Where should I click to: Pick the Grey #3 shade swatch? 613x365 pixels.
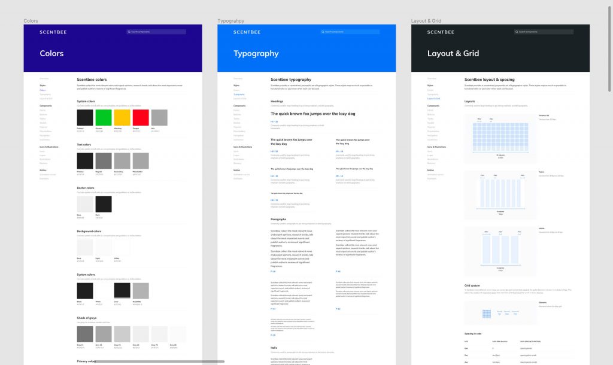pyautogui.click(x=122, y=334)
